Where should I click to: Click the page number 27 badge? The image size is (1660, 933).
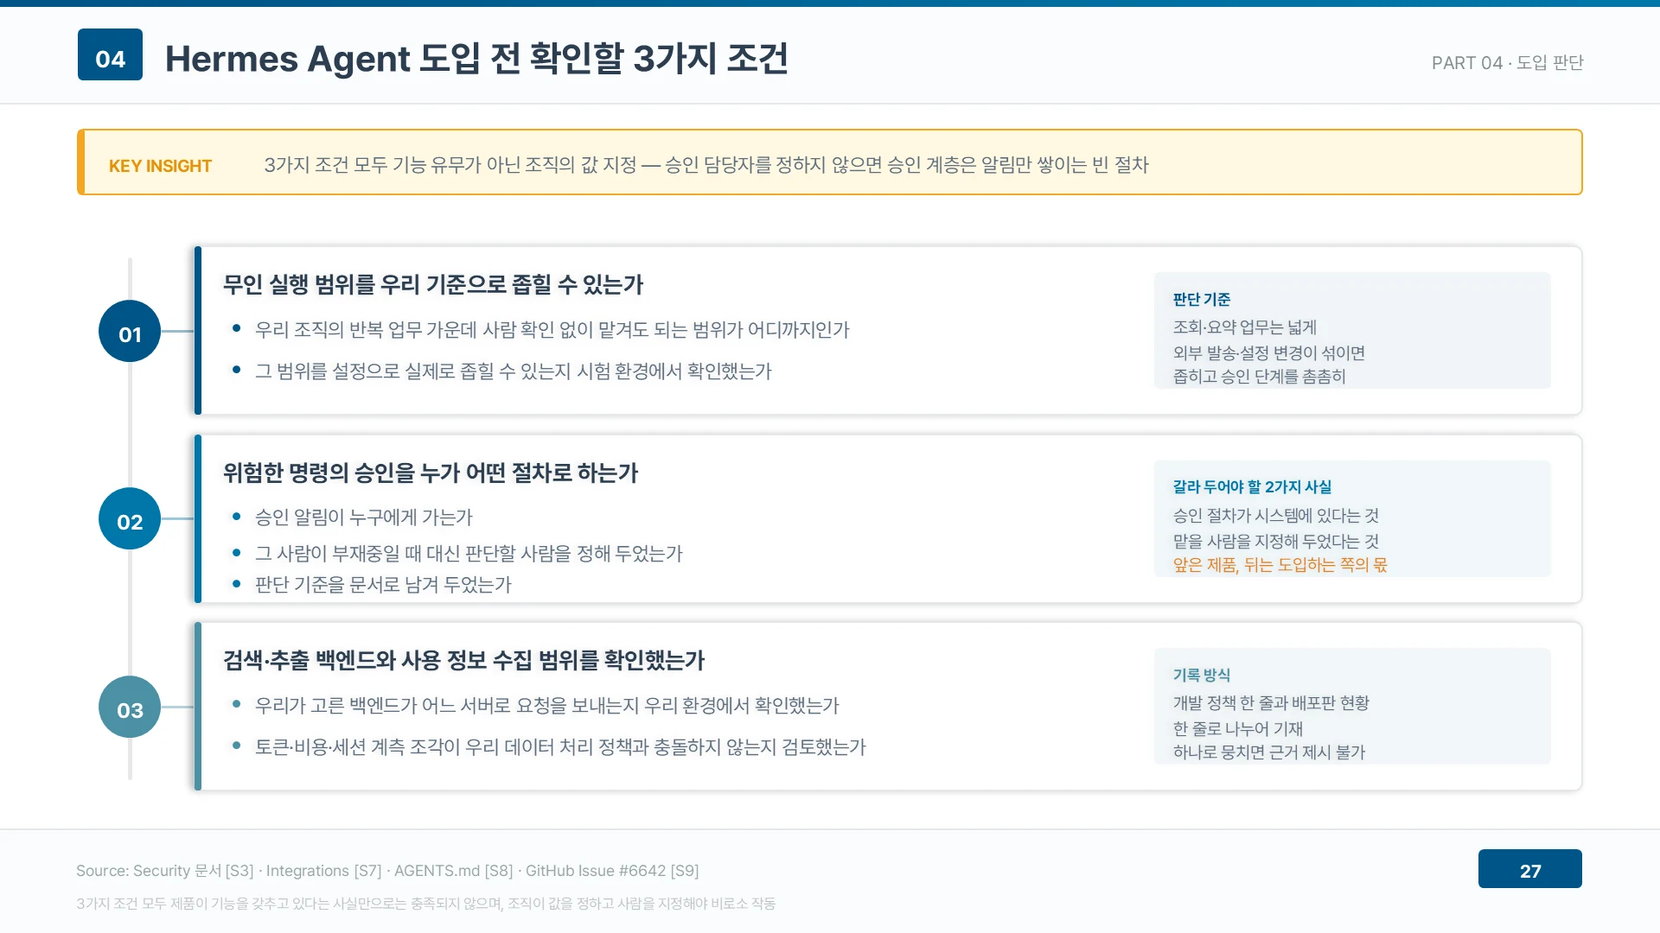[1529, 869]
